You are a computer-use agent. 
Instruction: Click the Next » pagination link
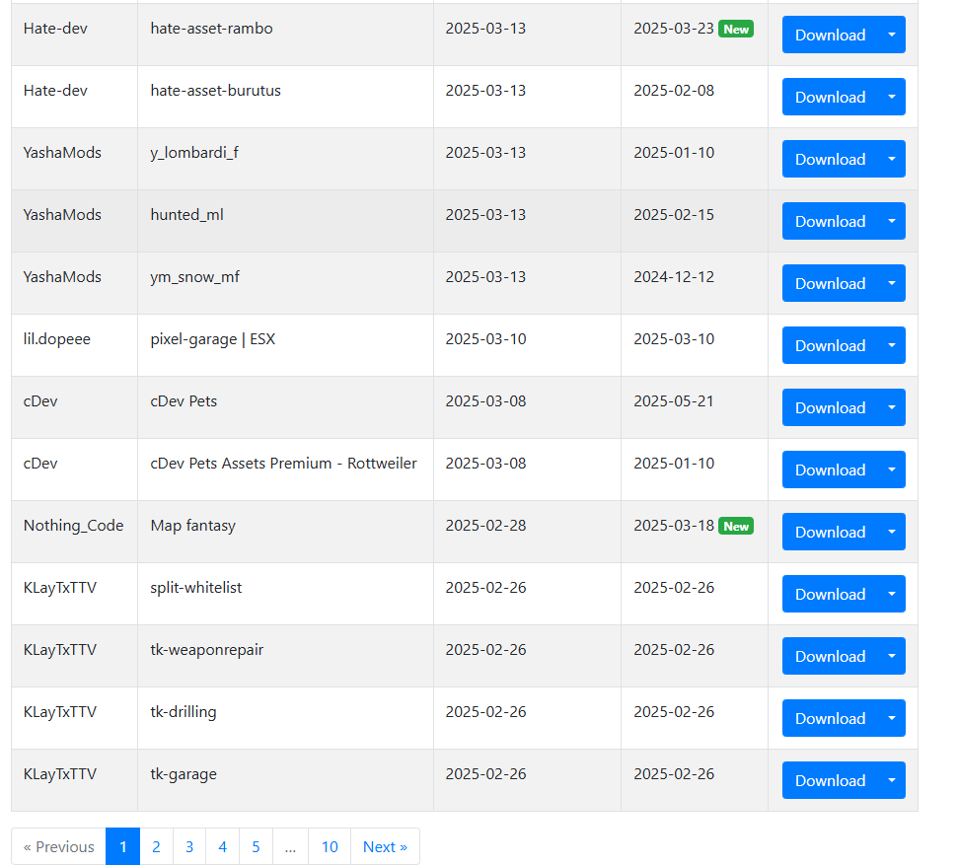(385, 846)
